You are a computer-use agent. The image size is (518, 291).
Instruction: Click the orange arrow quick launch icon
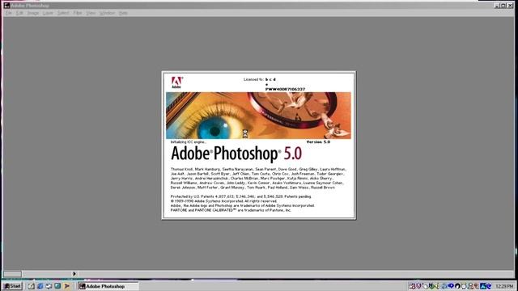pos(66,286)
